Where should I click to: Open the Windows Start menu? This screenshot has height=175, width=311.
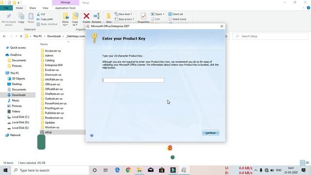point(5,170)
